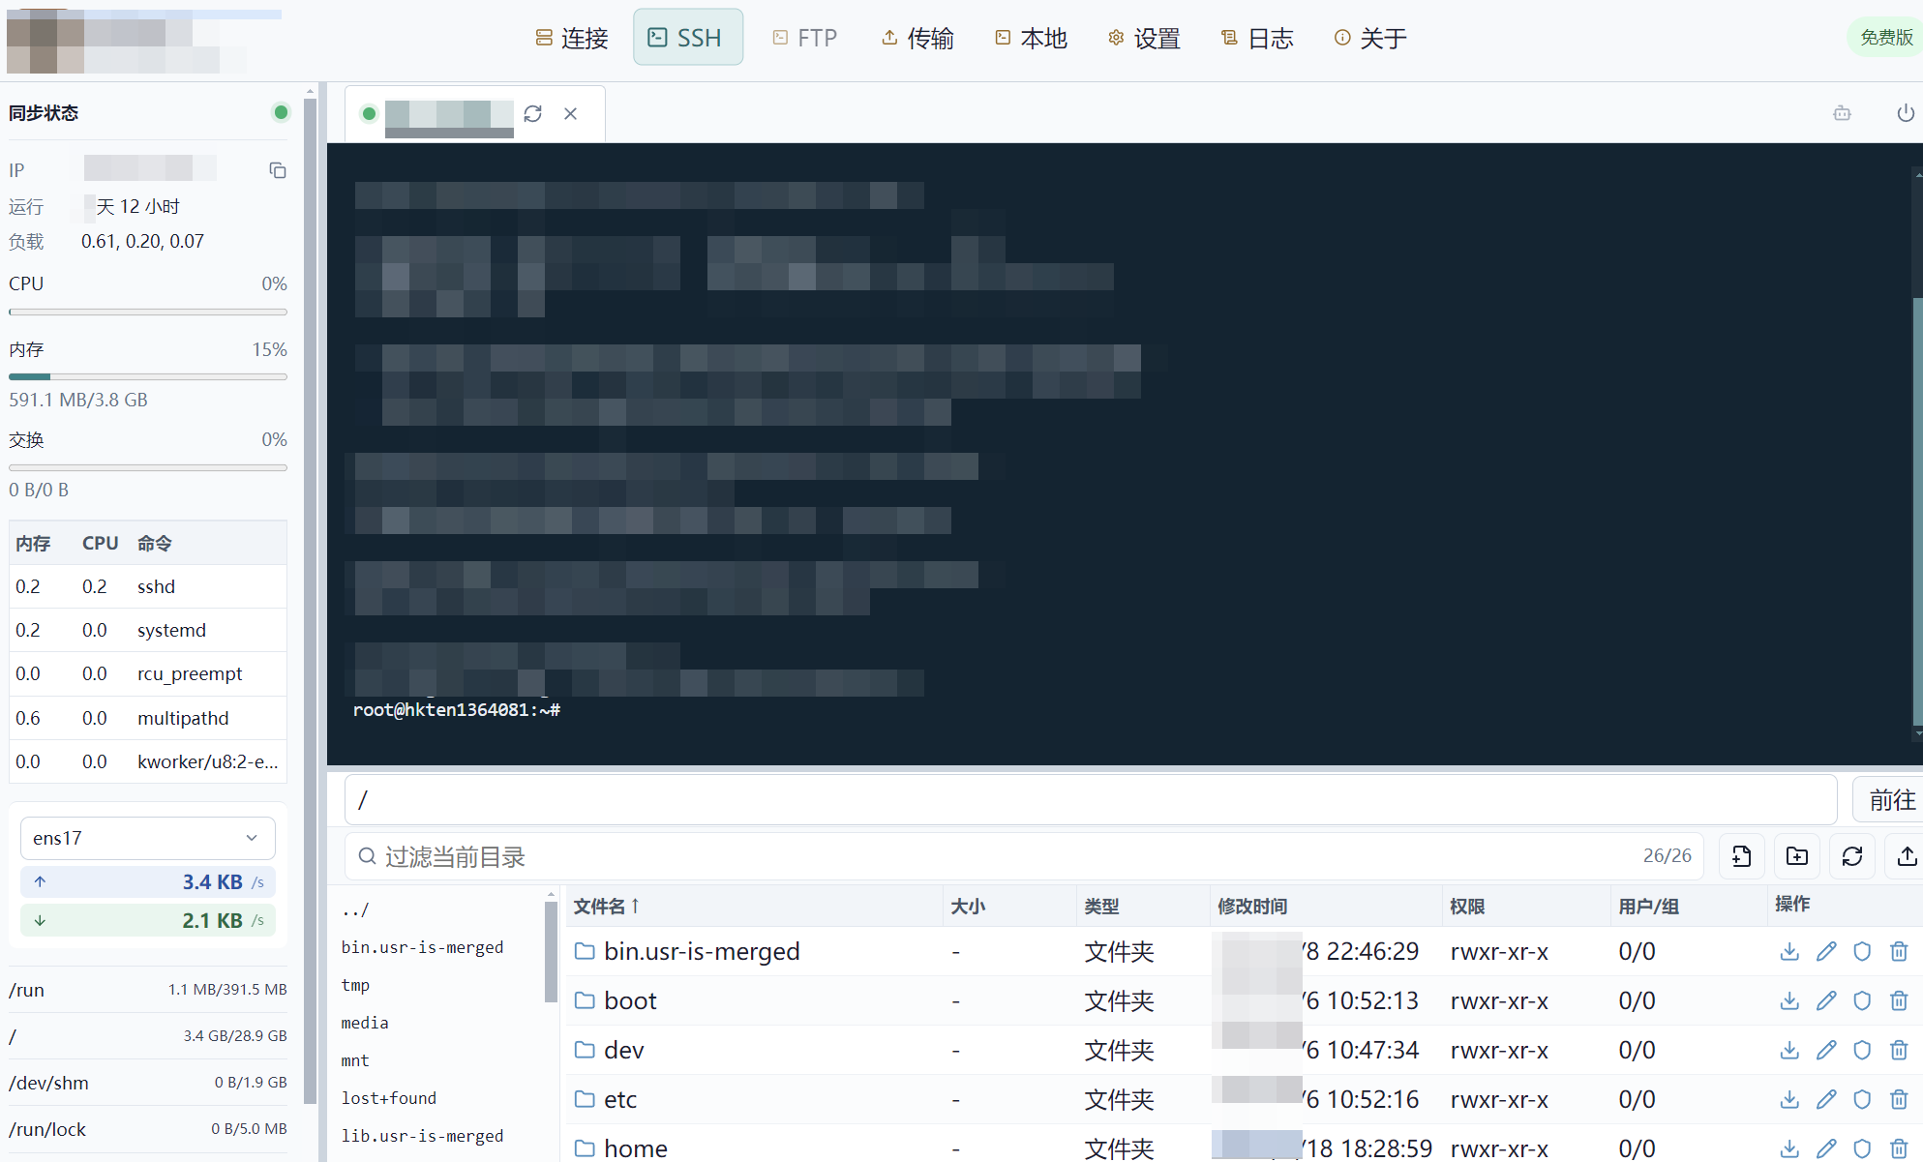
Task: Click the directory tree scrollbar
Action: 551,952
